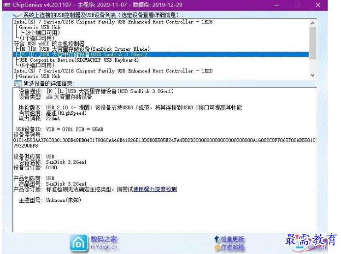Click the DONATE button
The width and height of the screenshot is (341, 254).
pyautogui.click(x=318, y=248)
